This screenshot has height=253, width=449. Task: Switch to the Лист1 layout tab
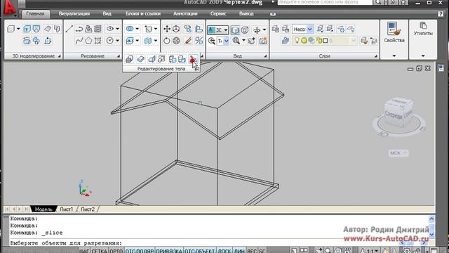pos(67,209)
